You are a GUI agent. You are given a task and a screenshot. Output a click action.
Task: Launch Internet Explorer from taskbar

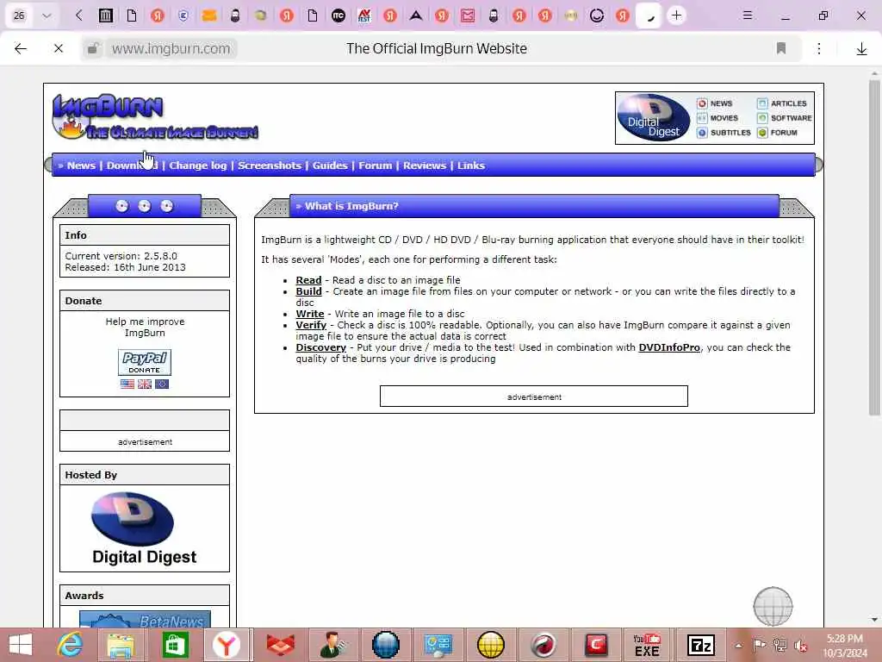pos(71,645)
